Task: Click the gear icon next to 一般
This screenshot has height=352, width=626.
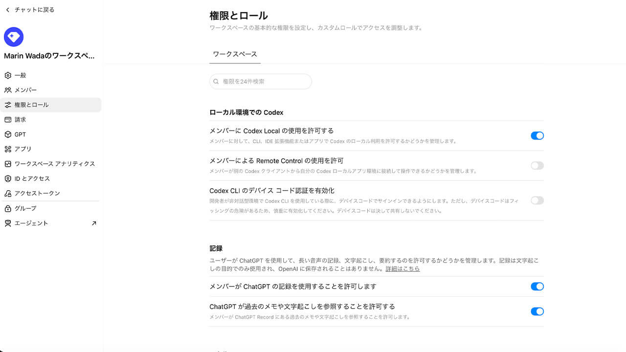Action: [x=8, y=75]
